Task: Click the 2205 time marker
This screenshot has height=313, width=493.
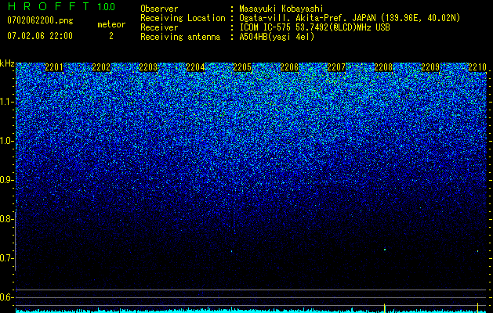Action: (x=242, y=67)
